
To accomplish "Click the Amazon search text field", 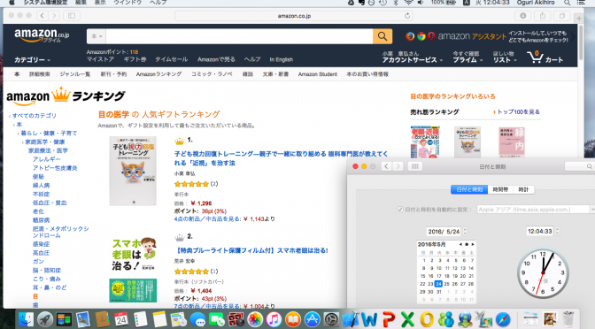I will click(239, 36).
